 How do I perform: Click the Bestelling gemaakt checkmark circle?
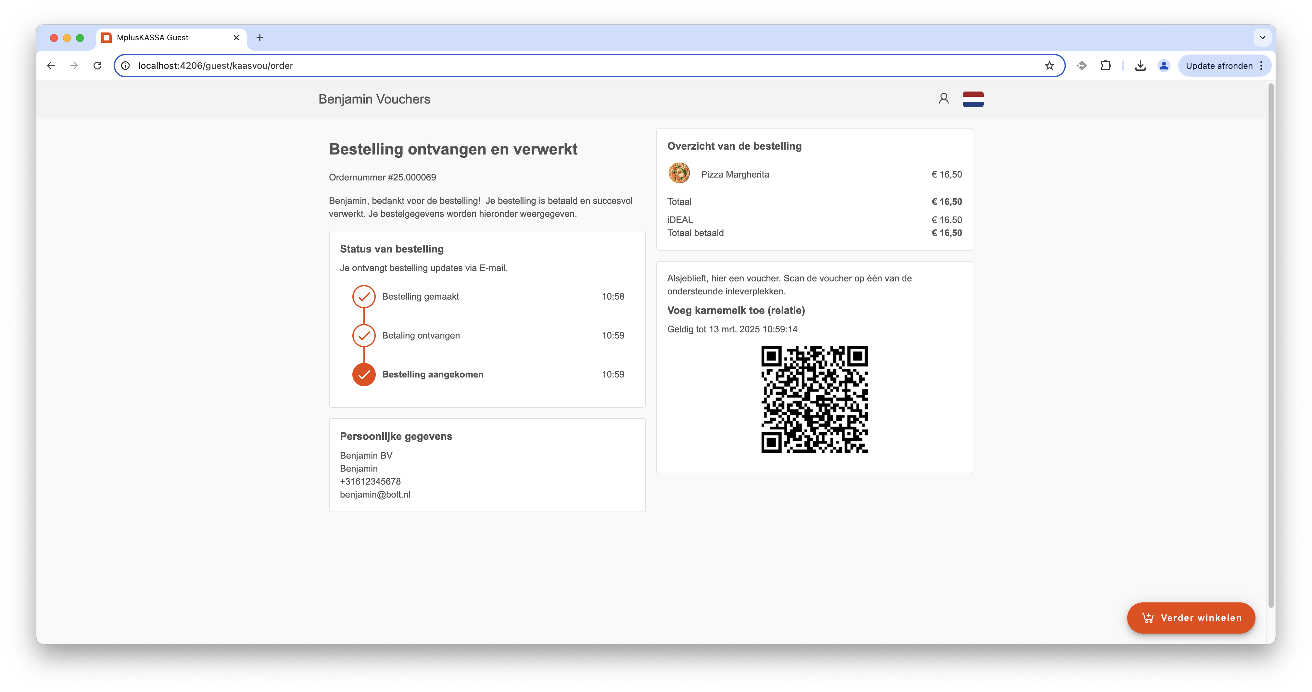(x=364, y=296)
